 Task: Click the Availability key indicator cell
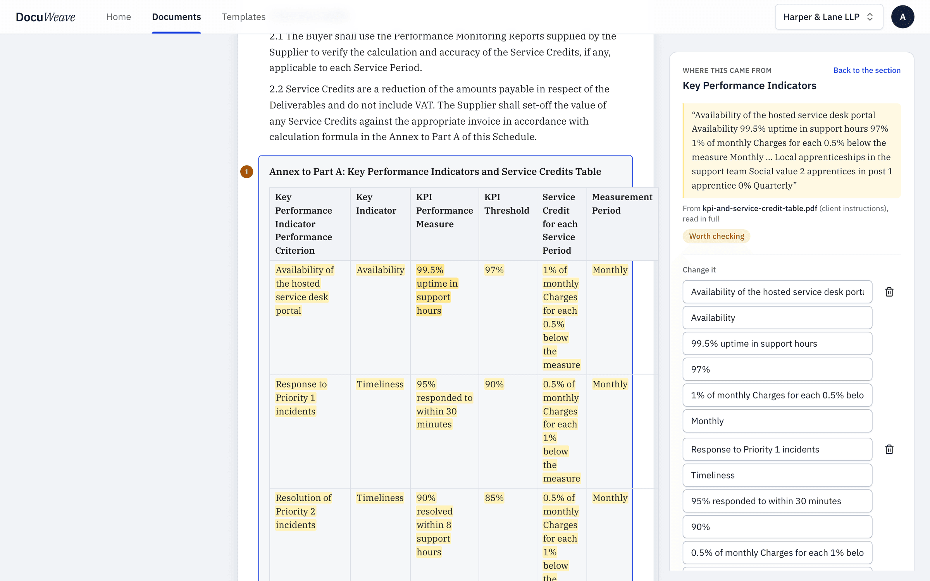[x=380, y=318]
